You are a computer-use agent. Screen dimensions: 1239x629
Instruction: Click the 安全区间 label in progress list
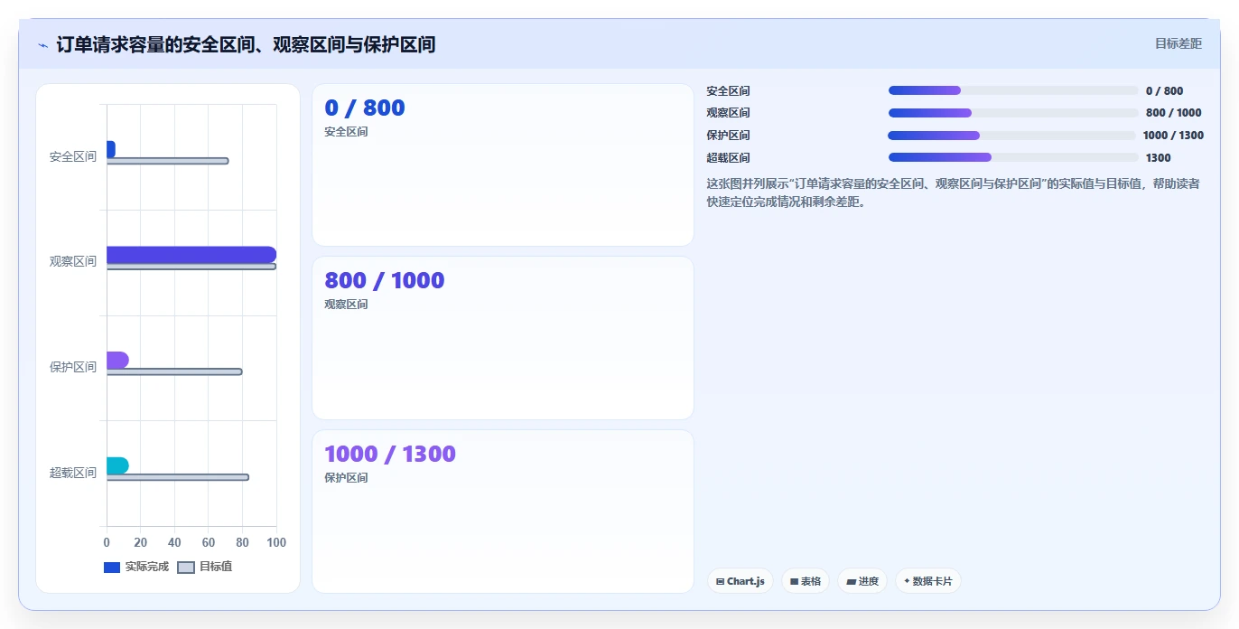[x=728, y=91]
